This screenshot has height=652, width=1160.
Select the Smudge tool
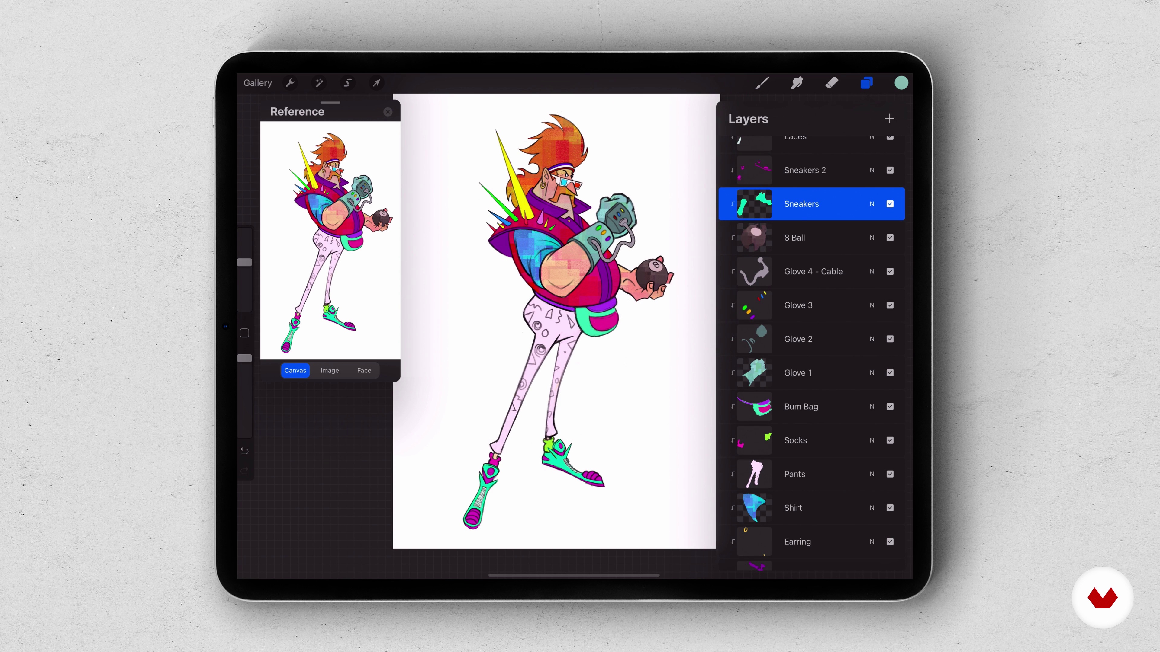click(x=797, y=83)
